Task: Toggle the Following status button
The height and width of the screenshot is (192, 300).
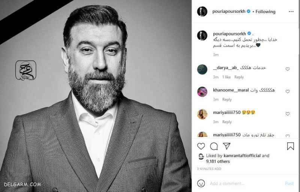Action: tap(265, 12)
